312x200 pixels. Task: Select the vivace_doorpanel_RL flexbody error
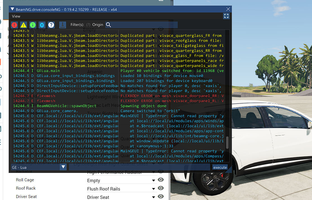coord(172,101)
